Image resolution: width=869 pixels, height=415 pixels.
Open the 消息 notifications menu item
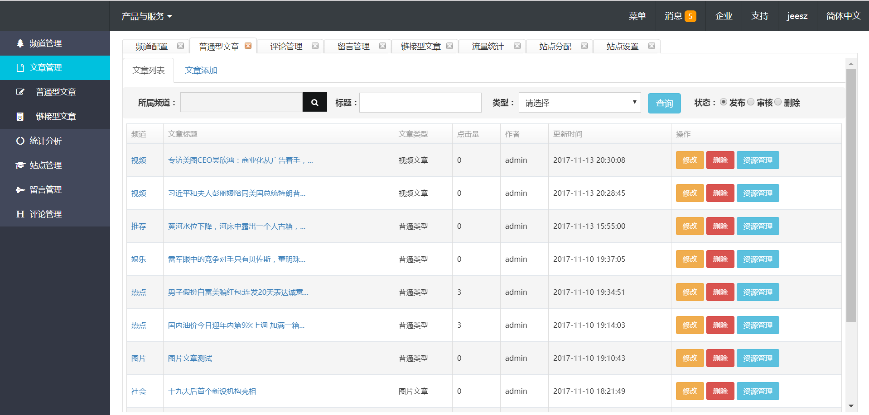(680, 16)
